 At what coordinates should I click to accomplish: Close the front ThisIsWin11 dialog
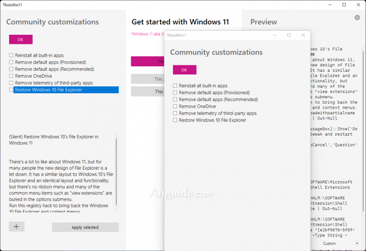[303, 35]
